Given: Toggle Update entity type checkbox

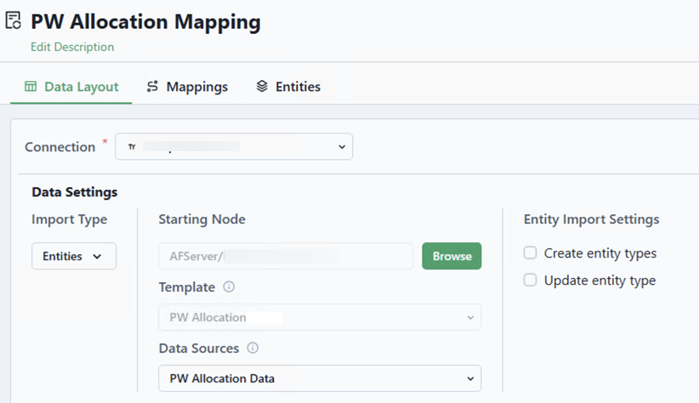Looking at the screenshot, I should [530, 280].
